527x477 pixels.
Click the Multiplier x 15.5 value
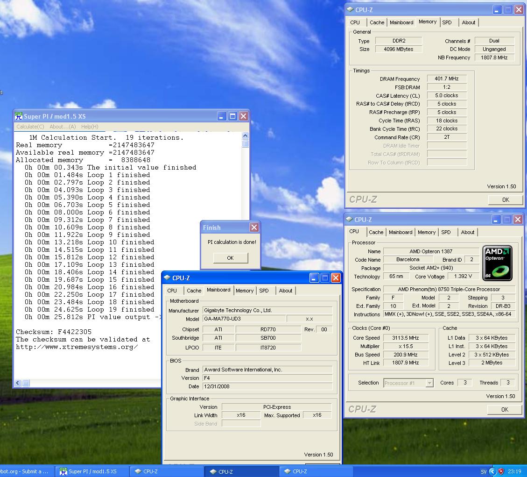point(406,346)
